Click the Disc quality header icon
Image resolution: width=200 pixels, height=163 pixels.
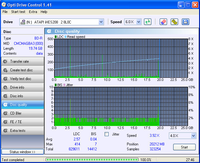(x=49, y=31)
